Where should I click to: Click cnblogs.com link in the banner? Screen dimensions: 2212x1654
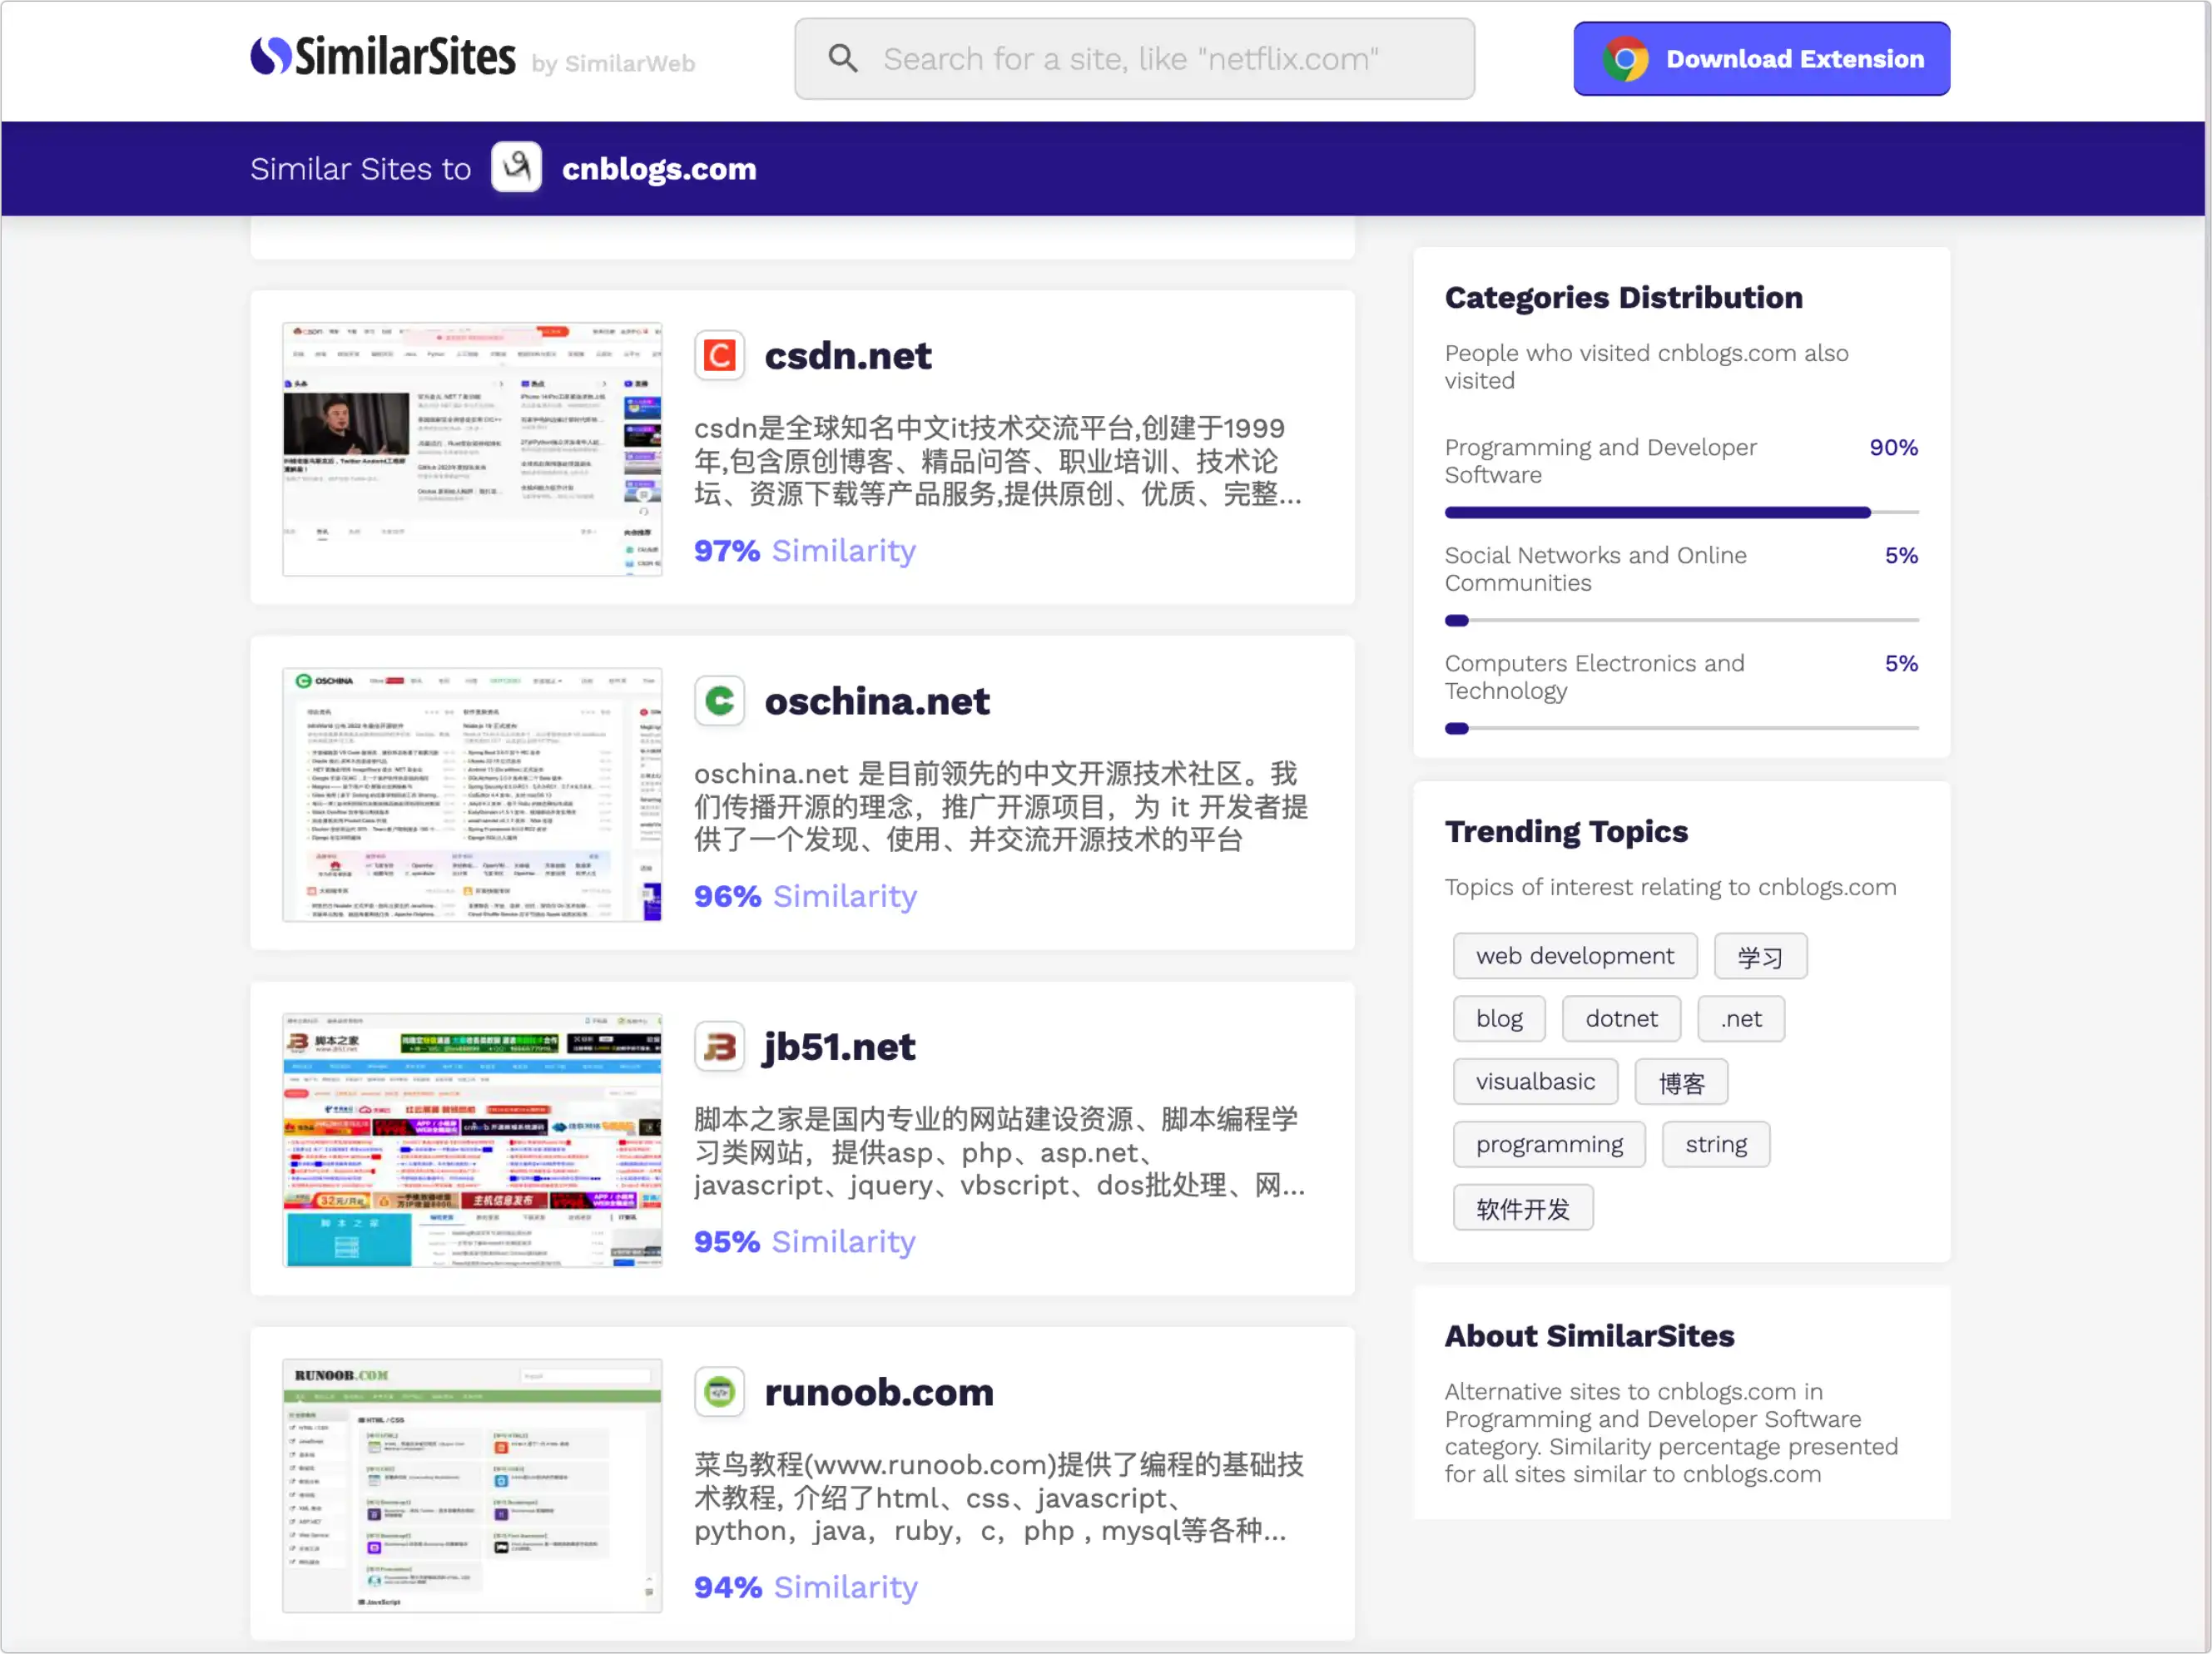click(658, 169)
